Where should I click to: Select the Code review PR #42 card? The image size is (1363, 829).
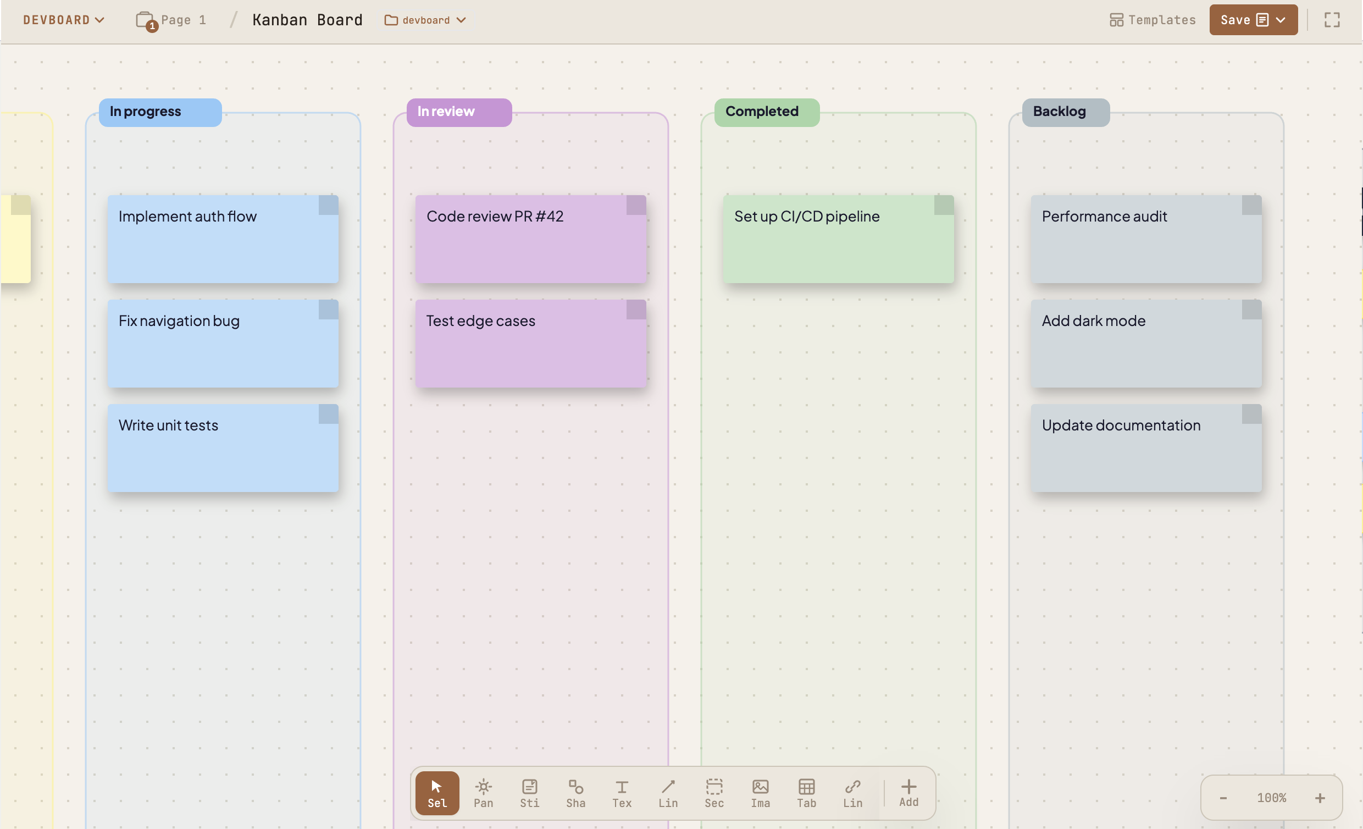(x=530, y=239)
